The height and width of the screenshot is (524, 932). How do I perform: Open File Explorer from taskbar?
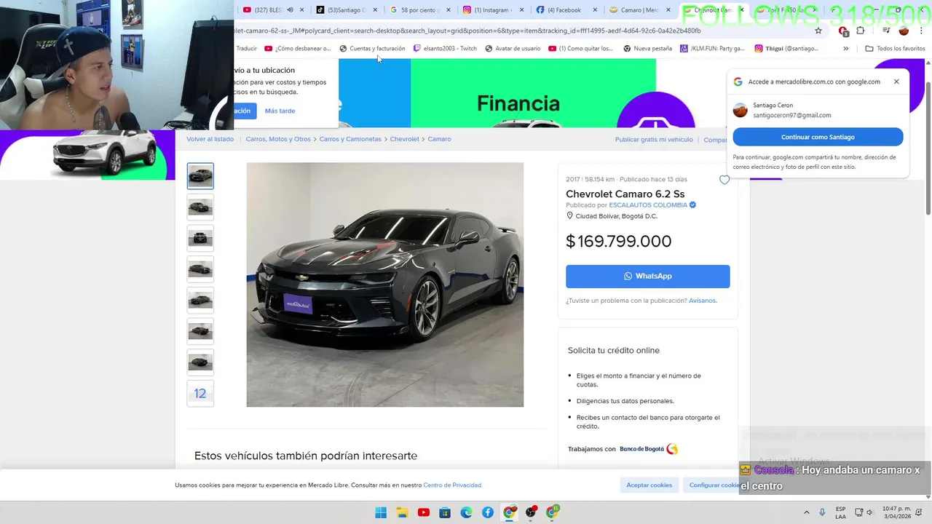click(402, 512)
